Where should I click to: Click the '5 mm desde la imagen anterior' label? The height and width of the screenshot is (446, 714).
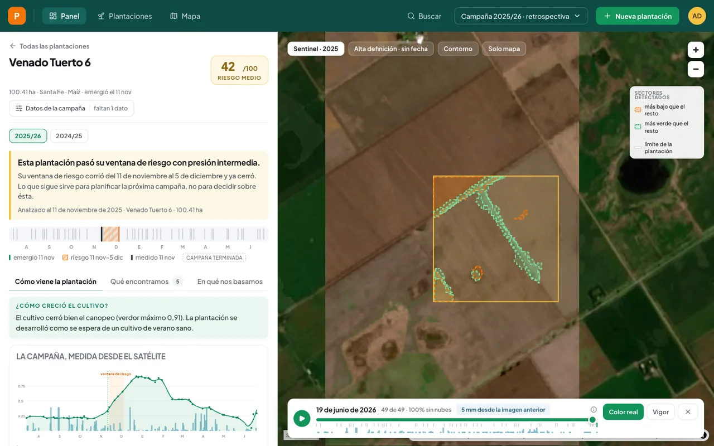(503, 410)
